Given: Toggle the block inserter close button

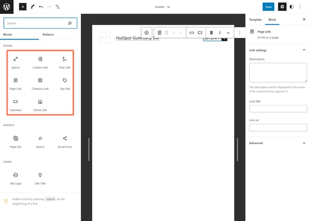Looking at the screenshot, I should tap(22, 7).
